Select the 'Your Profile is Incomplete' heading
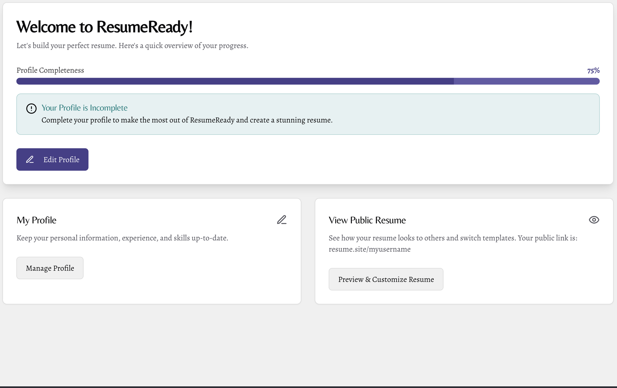 [x=85, y=108]
